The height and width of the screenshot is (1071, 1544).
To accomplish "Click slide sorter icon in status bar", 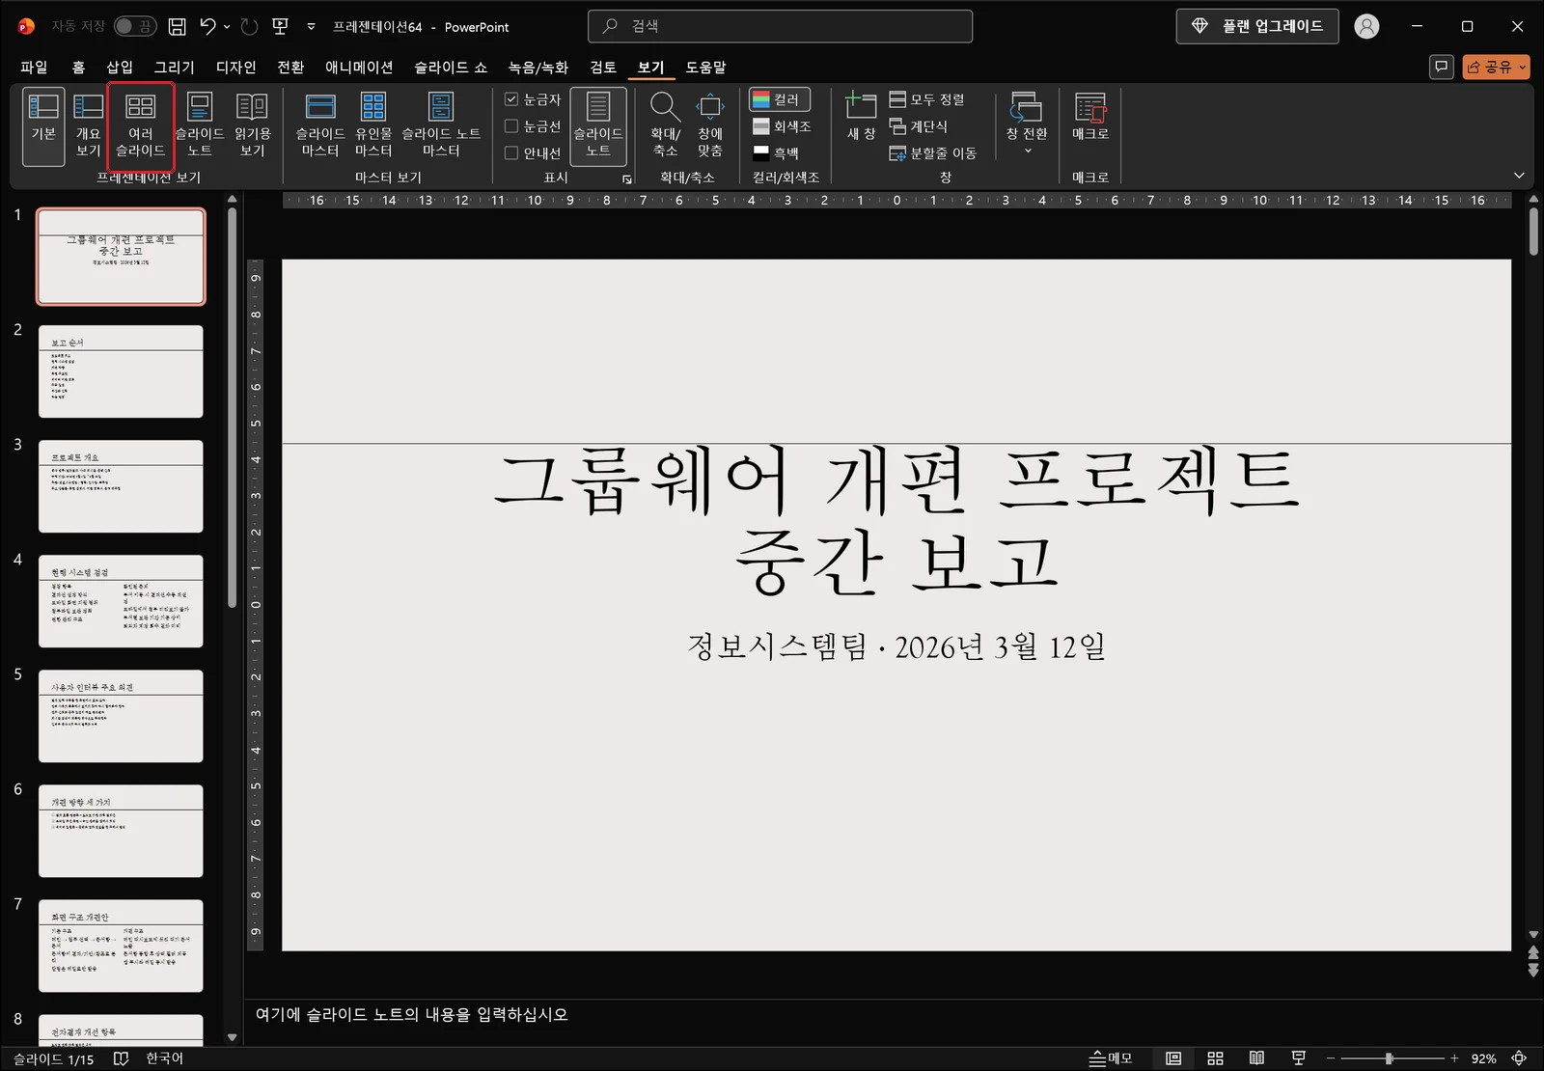I will click(1216, 1058).
